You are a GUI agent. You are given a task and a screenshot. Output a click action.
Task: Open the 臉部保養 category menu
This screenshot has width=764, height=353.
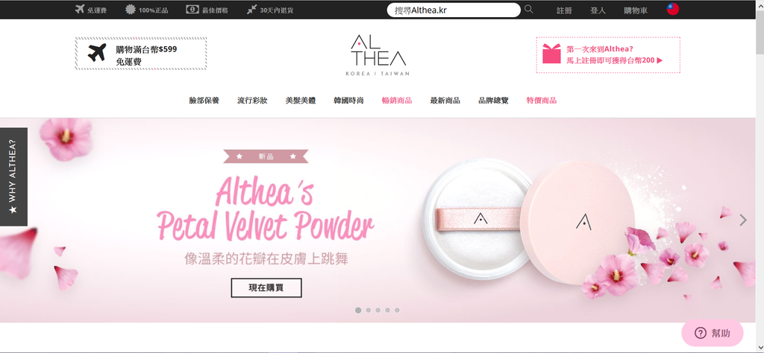(204, 101)
